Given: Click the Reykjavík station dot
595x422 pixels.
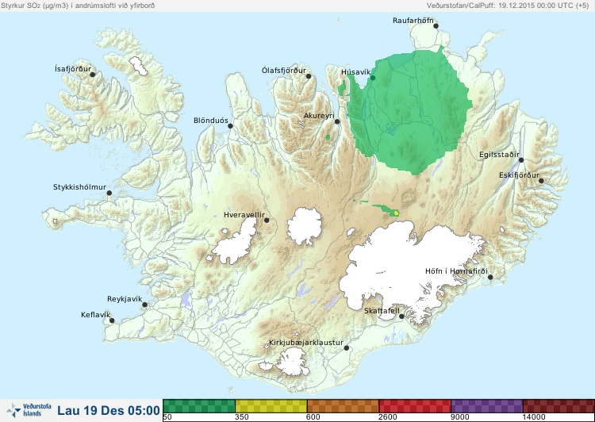Looking at the screenshot, I should (x=144, y=305).
